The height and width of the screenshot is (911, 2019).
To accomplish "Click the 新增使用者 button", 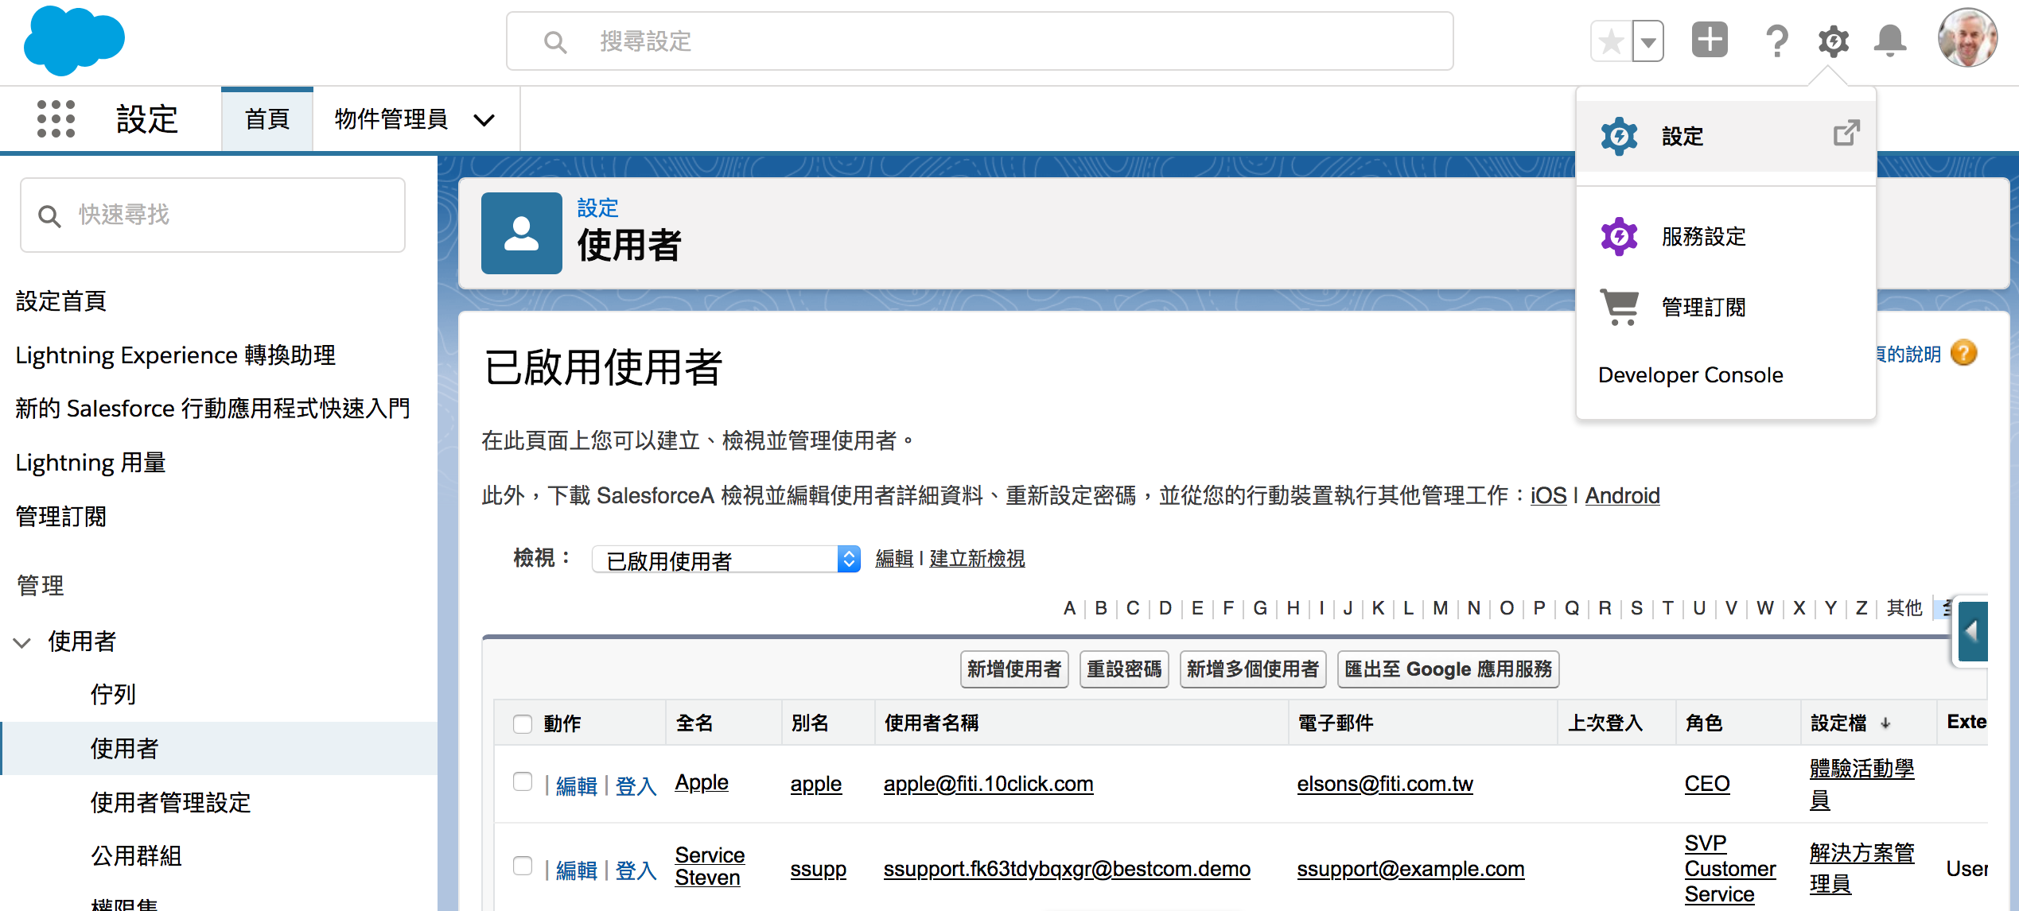I will [x=1013, y=669].
